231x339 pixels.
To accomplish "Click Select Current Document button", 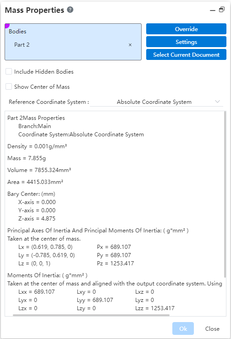I will [x=186, y=54].
